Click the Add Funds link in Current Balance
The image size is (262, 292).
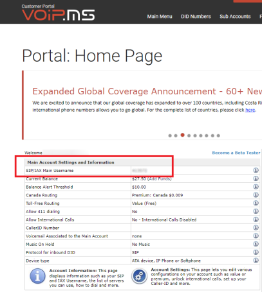pos(159,179)
